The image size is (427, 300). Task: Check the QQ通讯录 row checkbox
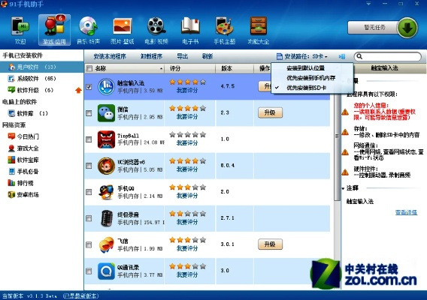pyautogui.click(x=89, y=271)
